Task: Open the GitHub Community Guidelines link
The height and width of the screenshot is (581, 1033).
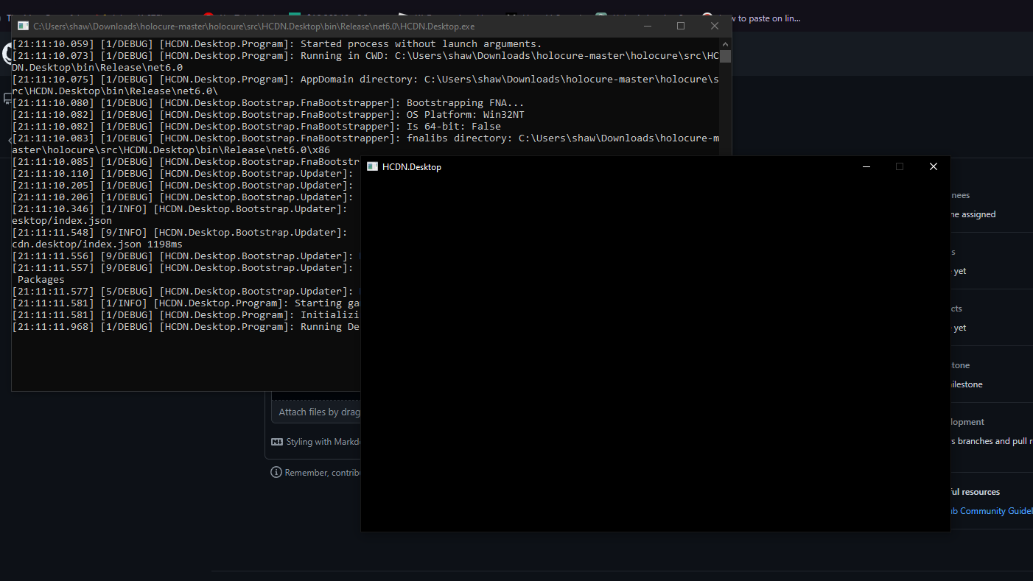Action: tap(991, 510)
